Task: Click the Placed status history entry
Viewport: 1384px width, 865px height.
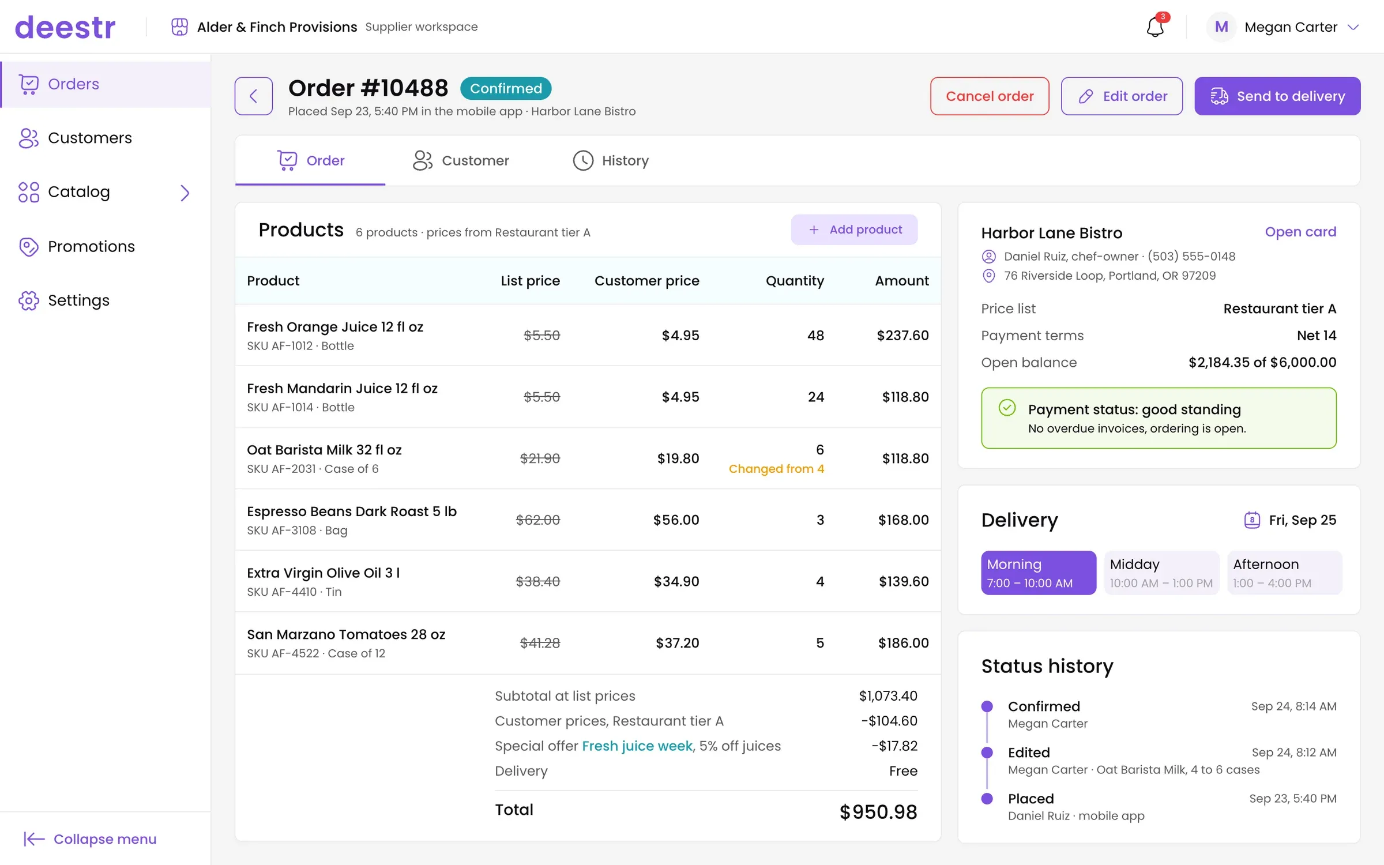Action: 1159,807
